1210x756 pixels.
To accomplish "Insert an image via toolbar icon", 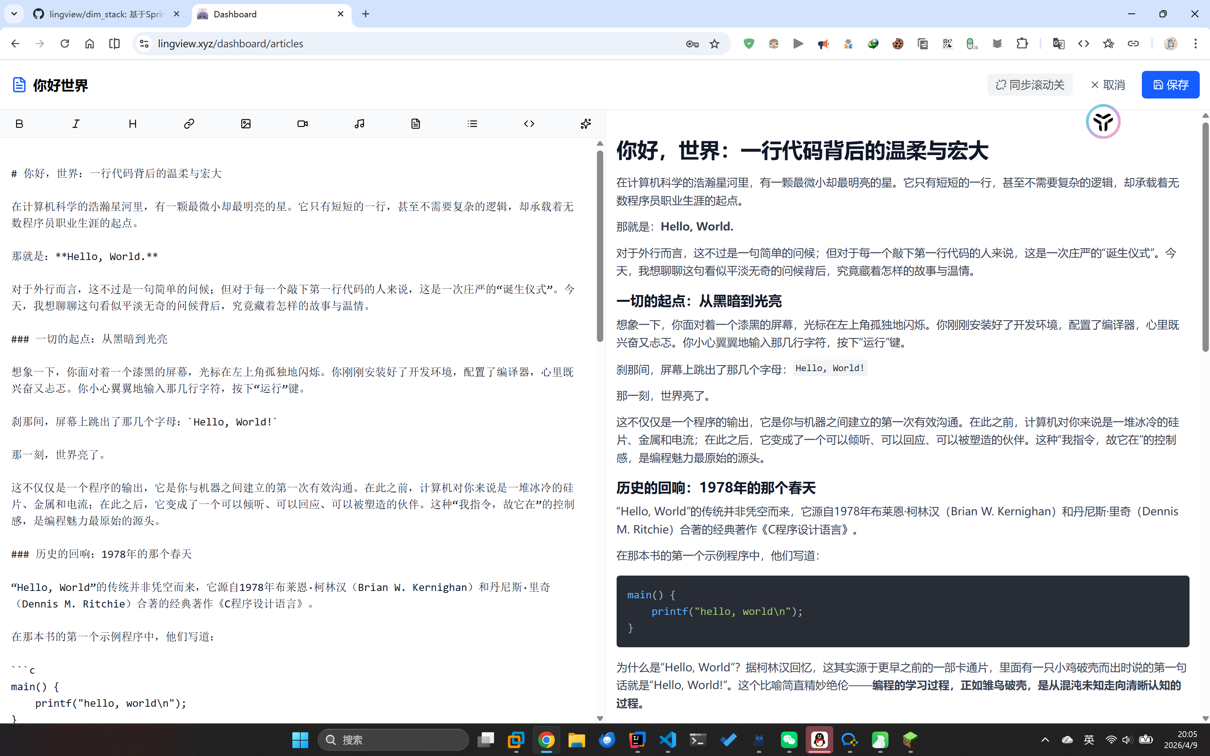I will click(x=245, y=123).
